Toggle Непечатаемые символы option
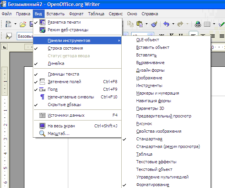The width and height of the screenshot is (225, 188). click(77, 97)
